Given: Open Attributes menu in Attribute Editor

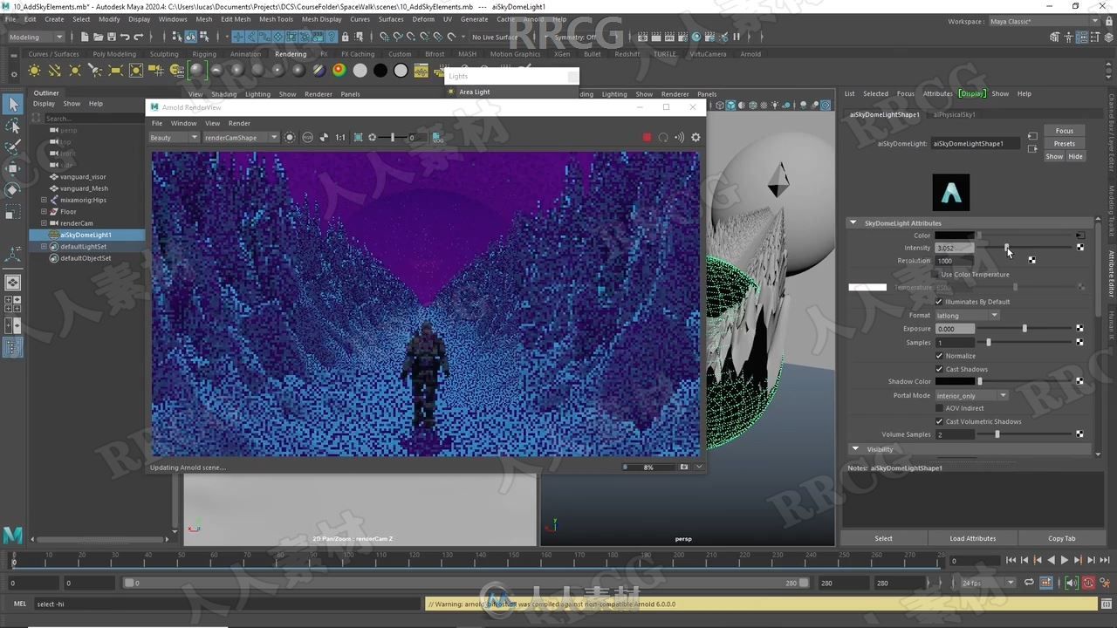Looking at the screenshot, I should [x=938, y=93].
